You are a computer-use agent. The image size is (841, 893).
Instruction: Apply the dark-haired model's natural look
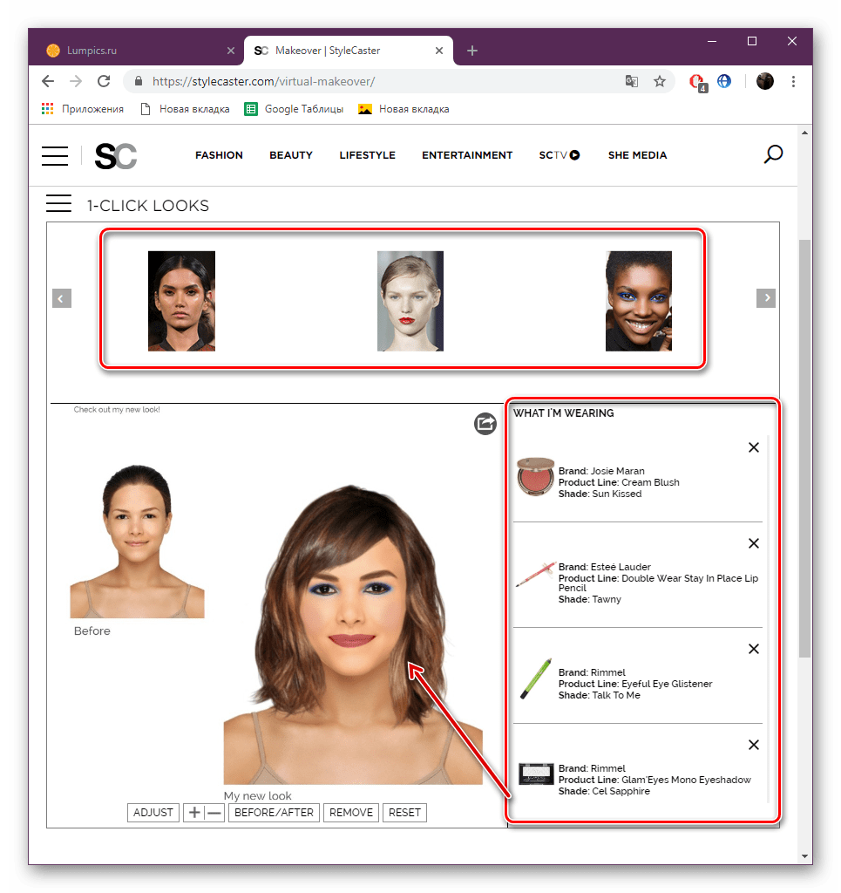pos(181,301)
